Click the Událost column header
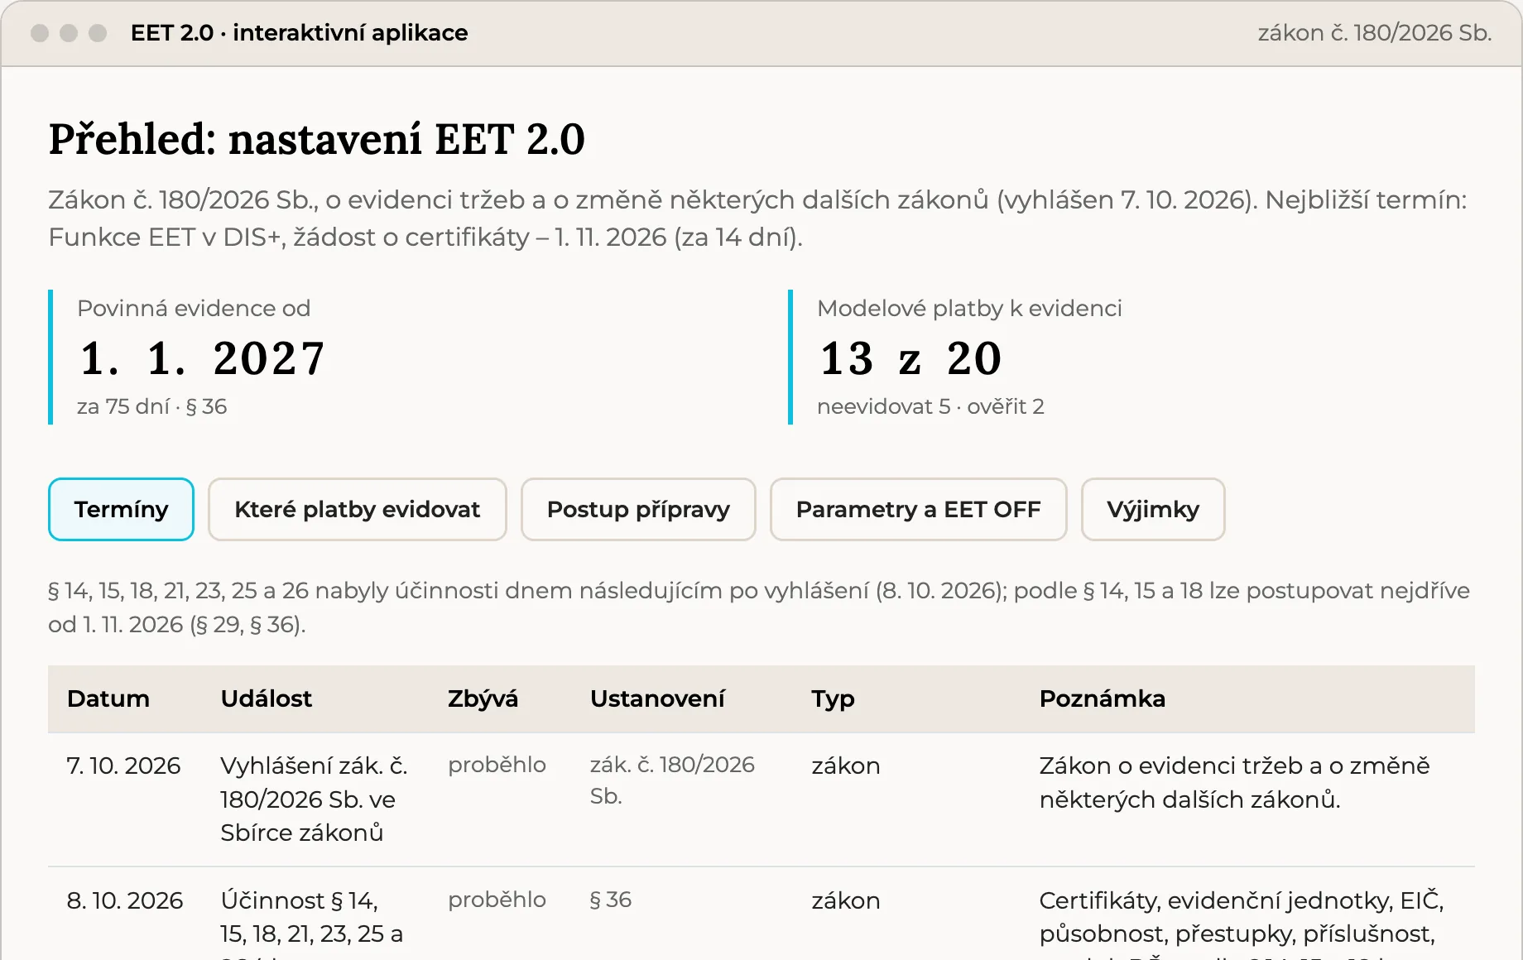The width and height of the screenshot is (1523, 960). pos(267,698)
